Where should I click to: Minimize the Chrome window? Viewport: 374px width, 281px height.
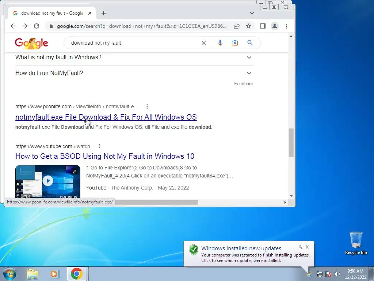tap(264, 7)
